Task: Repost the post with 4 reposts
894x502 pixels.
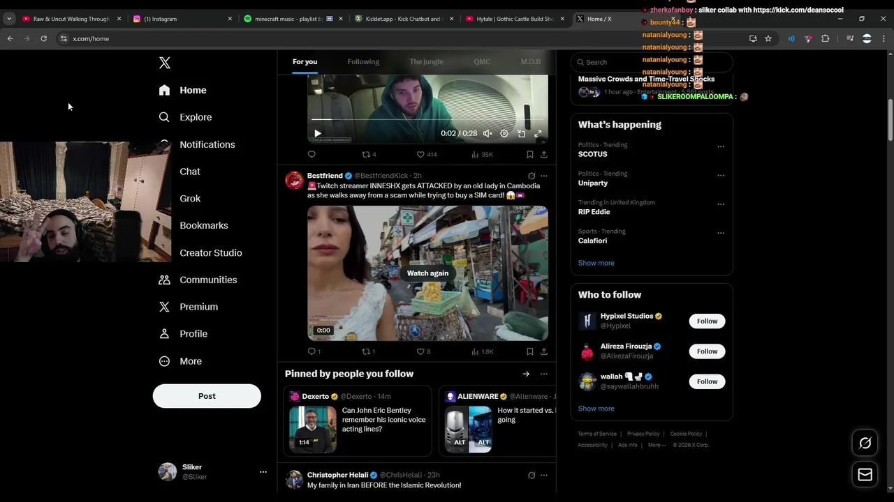Action: click(x=369, y=155)
